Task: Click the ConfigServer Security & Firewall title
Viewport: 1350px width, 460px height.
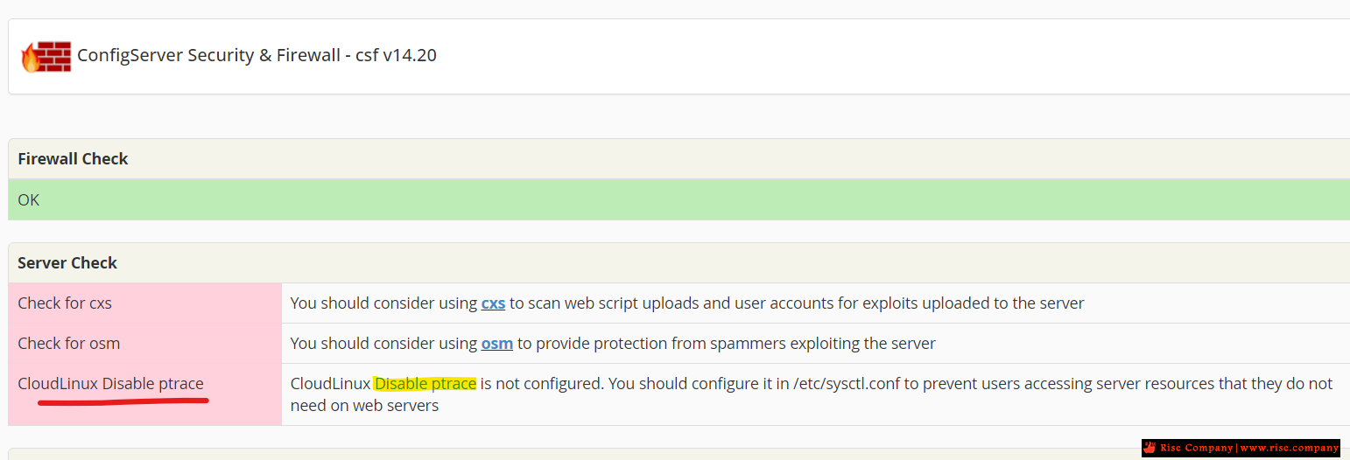Action: 257,55
